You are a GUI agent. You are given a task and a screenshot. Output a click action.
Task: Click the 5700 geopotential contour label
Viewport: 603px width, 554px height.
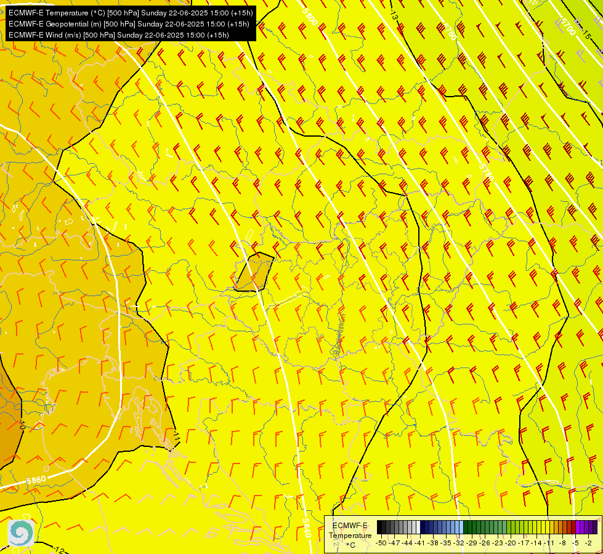coord(569,26)
